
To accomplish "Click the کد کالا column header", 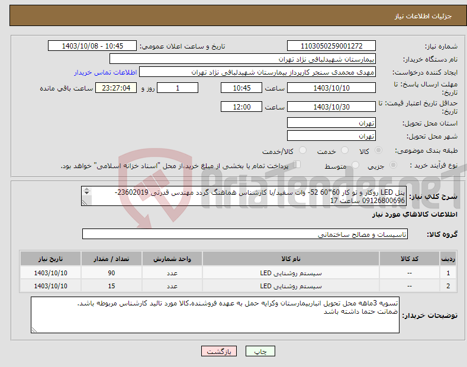I will tap(410, 259).
